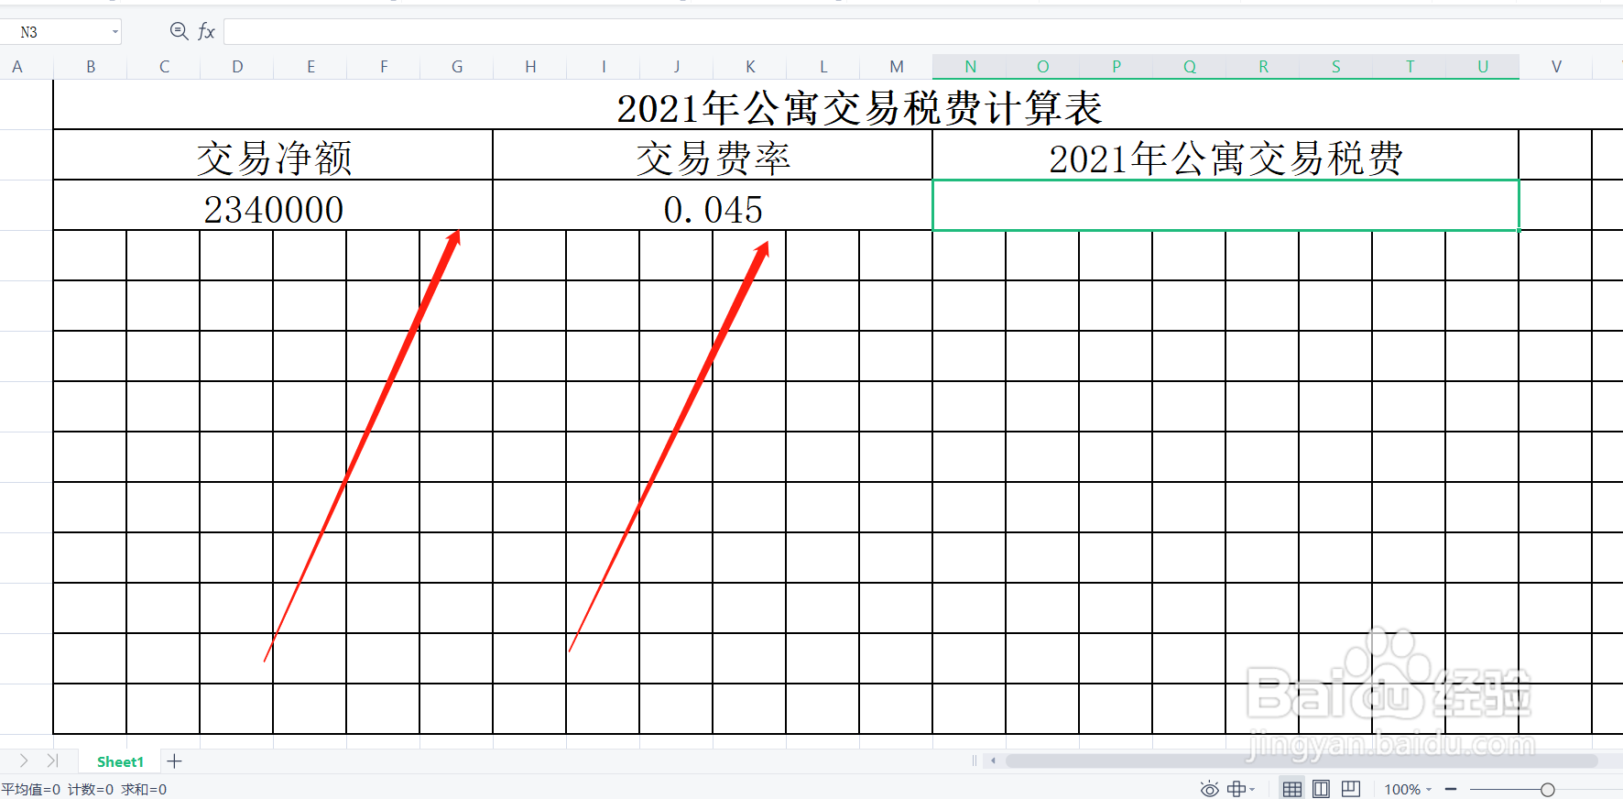Click the 计数=0 status bar entry

point(91,789)
